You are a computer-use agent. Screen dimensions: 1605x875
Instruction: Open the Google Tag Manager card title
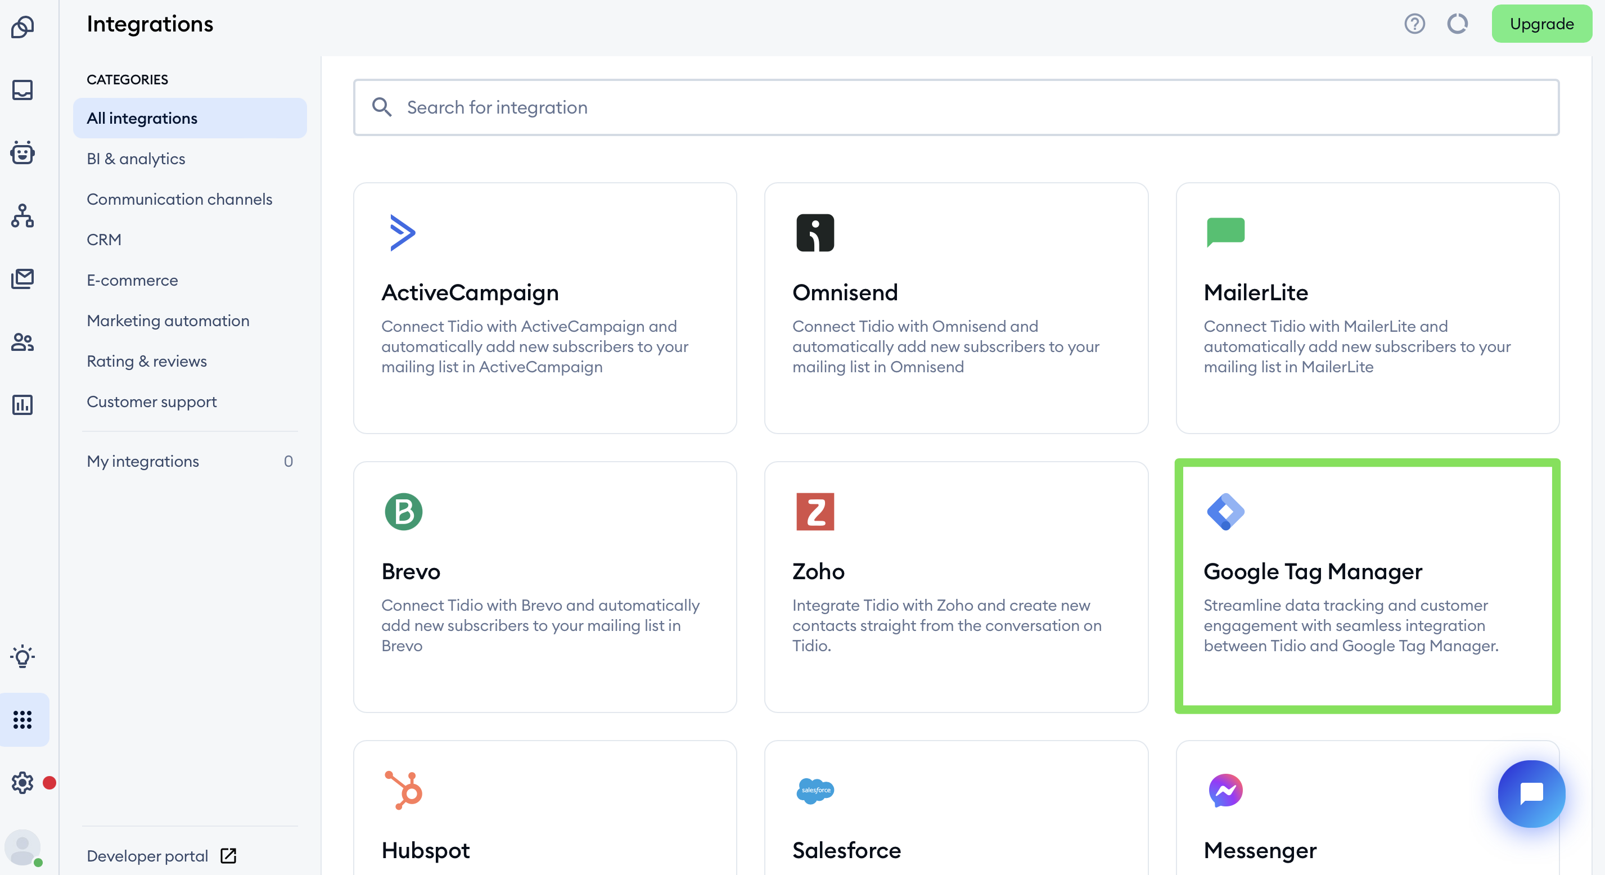[1313, 571]
